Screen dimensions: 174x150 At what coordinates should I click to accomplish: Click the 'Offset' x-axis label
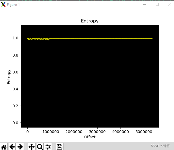pyautogui.click(x=90, y=137)
